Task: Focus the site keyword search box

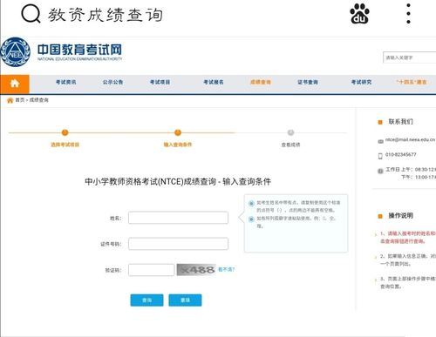Action: click(x=410, y=57)
